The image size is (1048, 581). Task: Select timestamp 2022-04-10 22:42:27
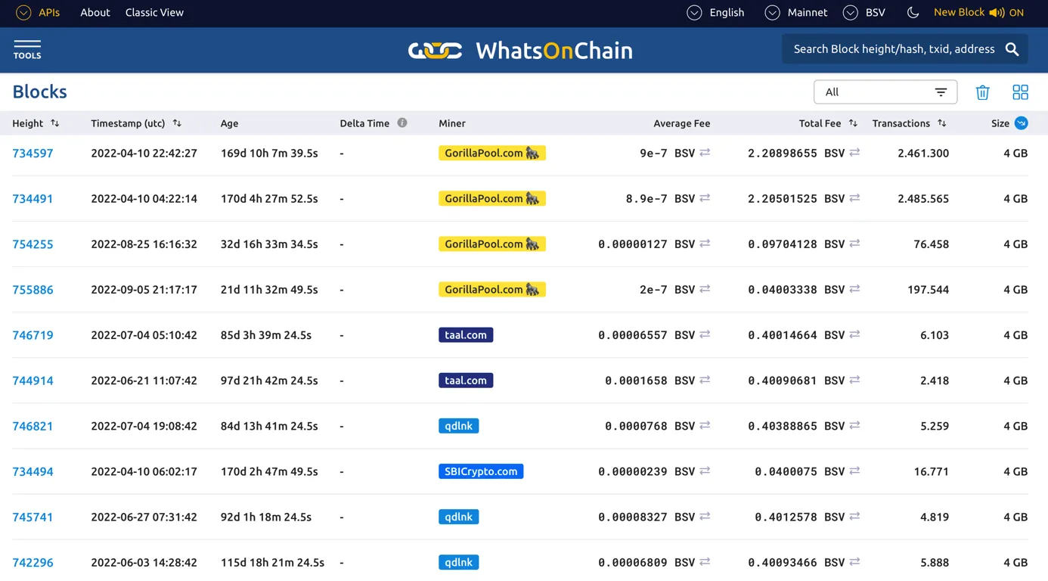coord(144,153)
